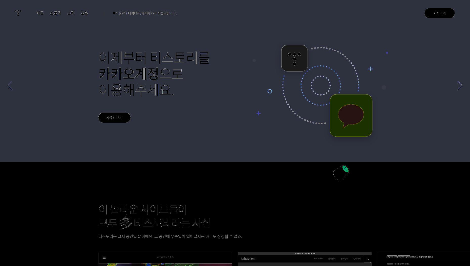
Task: Go to previous banner slide arrow
Action: [10, 86]
